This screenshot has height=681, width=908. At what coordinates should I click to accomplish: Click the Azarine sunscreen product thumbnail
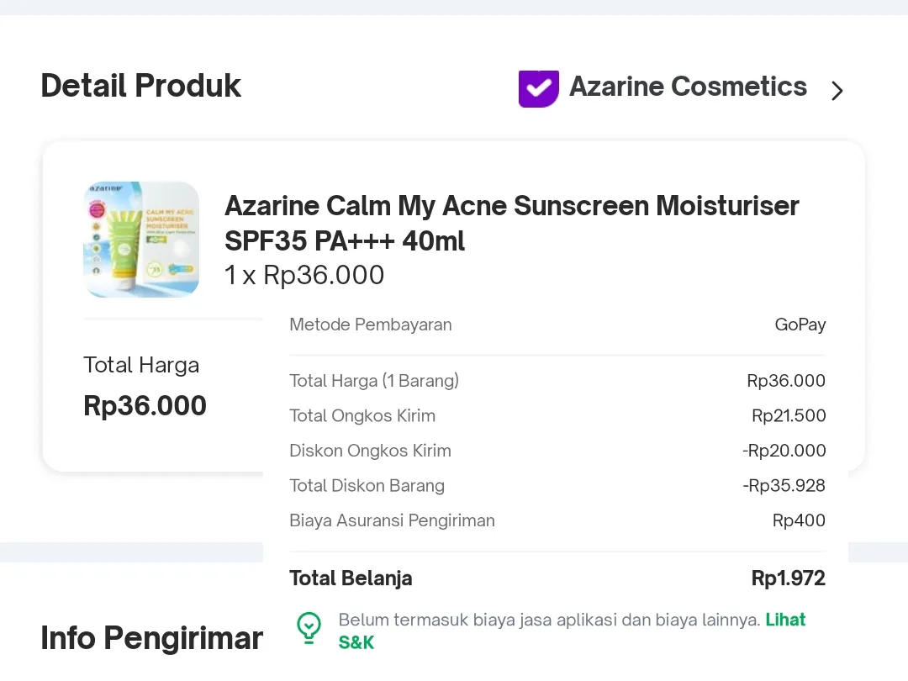click(141, 240)
